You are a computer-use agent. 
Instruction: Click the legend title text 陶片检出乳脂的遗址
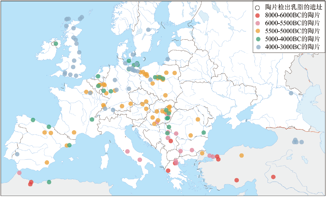point(294,7)
